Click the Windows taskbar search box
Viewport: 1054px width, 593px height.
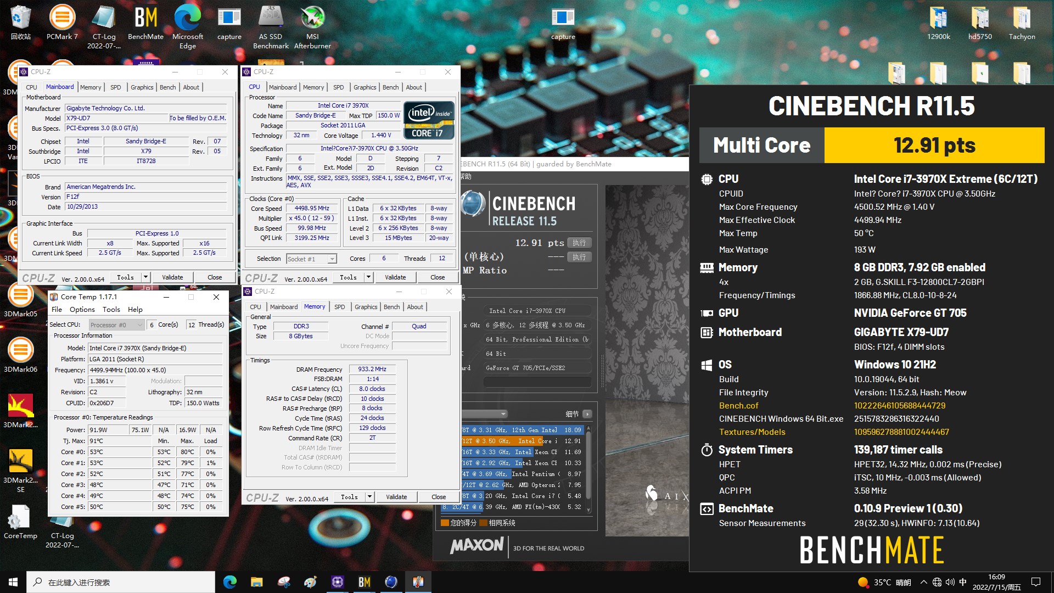(121, 582)
